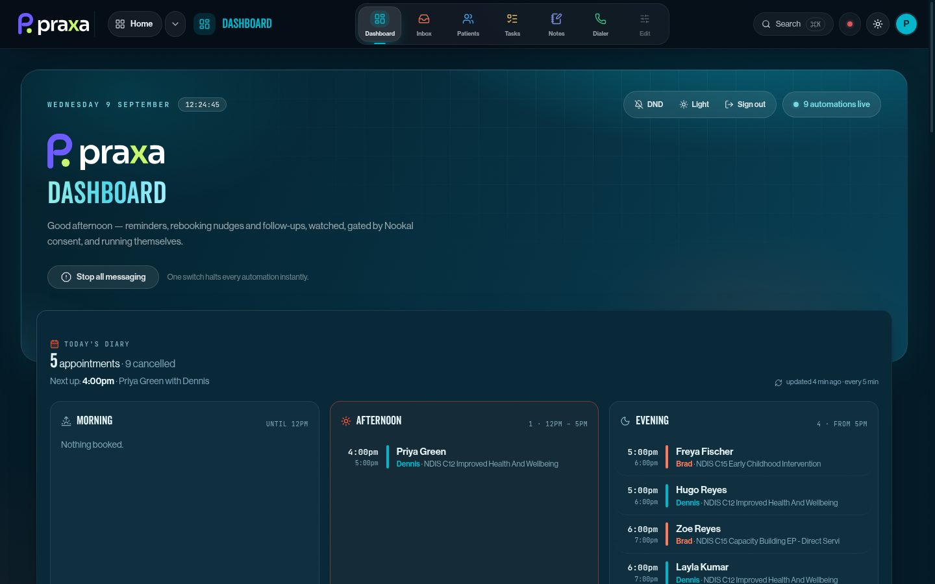Toggle the theme with the sun icon in header
935x584 pixels.
(878, 24)
